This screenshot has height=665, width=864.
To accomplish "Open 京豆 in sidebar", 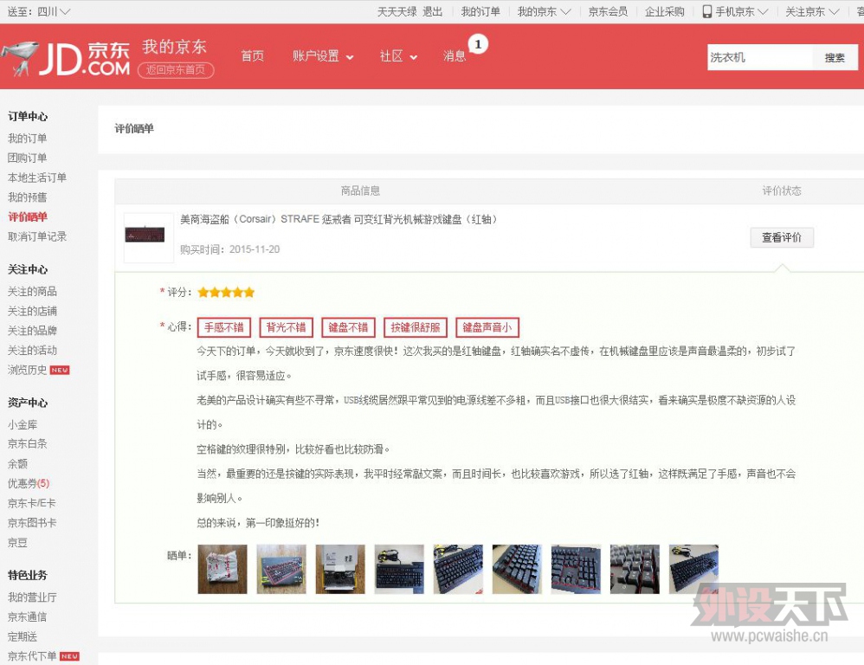I will coord(17,543).
